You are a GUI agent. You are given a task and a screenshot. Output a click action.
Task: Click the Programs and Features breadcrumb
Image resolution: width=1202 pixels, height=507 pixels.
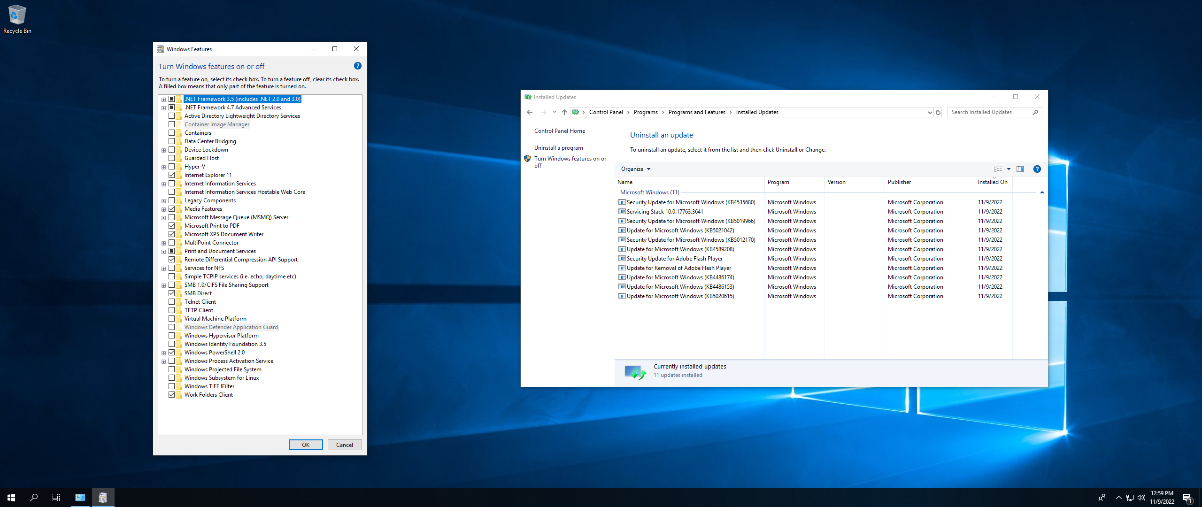click(697, 112)
